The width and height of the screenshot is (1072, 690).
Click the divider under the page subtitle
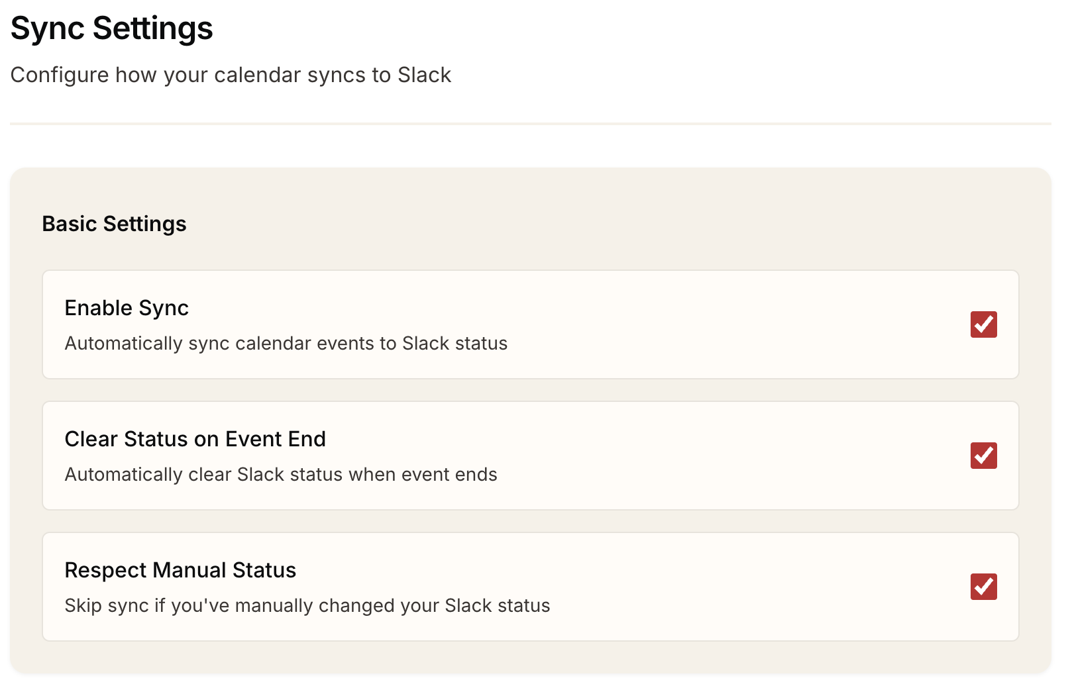(530, 122)
